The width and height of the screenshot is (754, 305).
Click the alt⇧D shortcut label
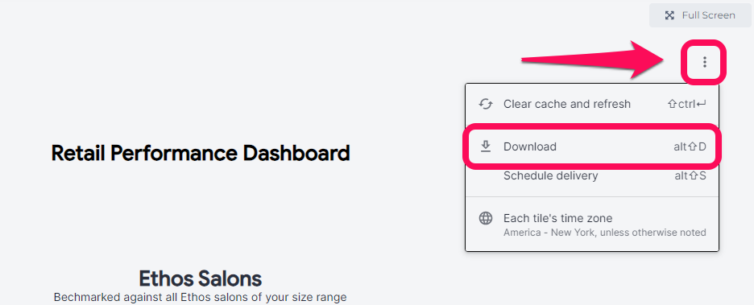tap(690, 146)
